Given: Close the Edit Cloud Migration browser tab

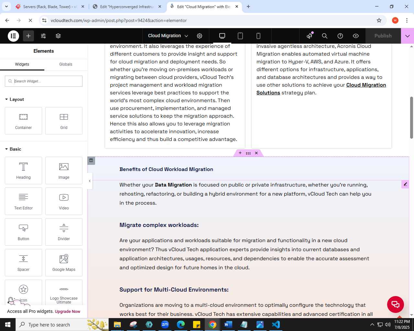Looking at the screenshot, I should 237,6.
